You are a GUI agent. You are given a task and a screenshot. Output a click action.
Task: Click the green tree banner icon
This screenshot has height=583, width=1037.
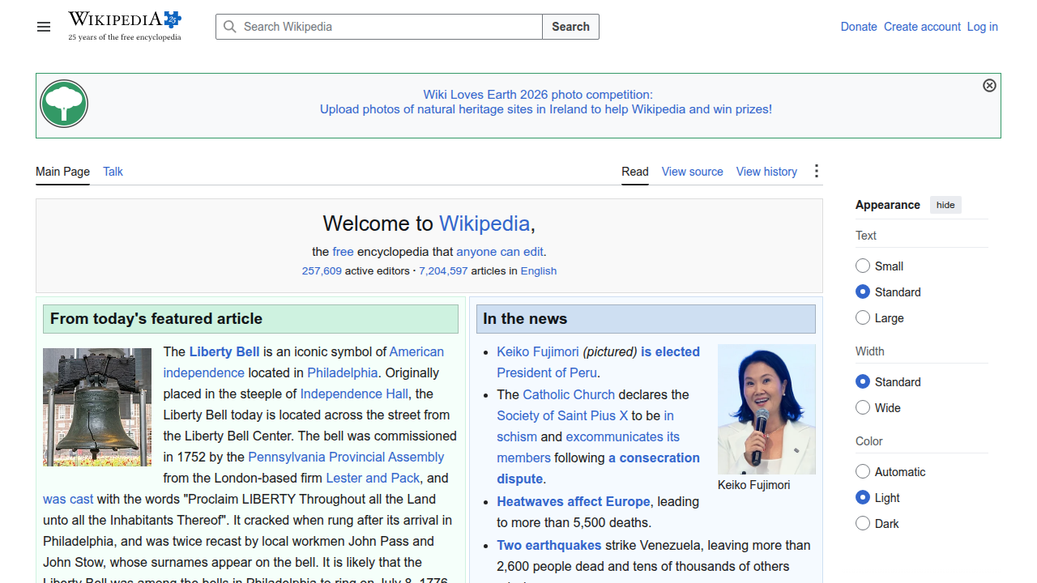(x=64, y=104)
